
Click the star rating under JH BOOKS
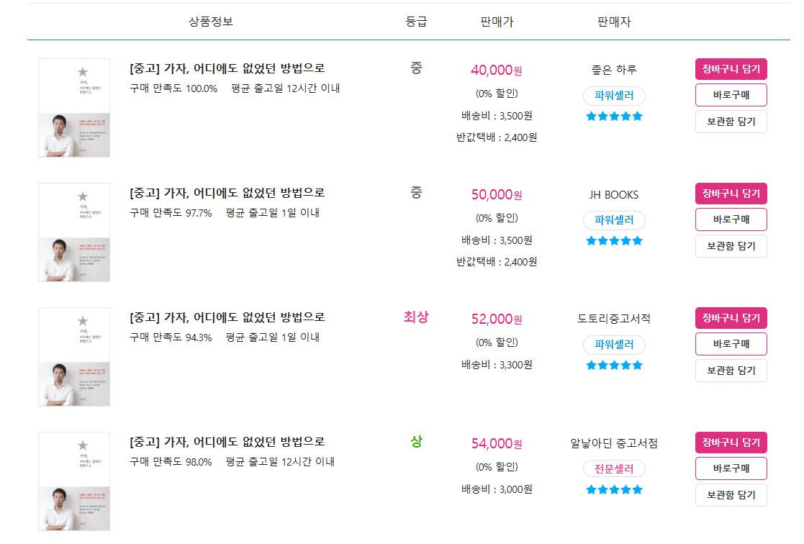[x=614, y=241]
